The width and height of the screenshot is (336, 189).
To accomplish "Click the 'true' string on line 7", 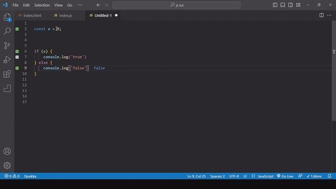I will (77, 57).
